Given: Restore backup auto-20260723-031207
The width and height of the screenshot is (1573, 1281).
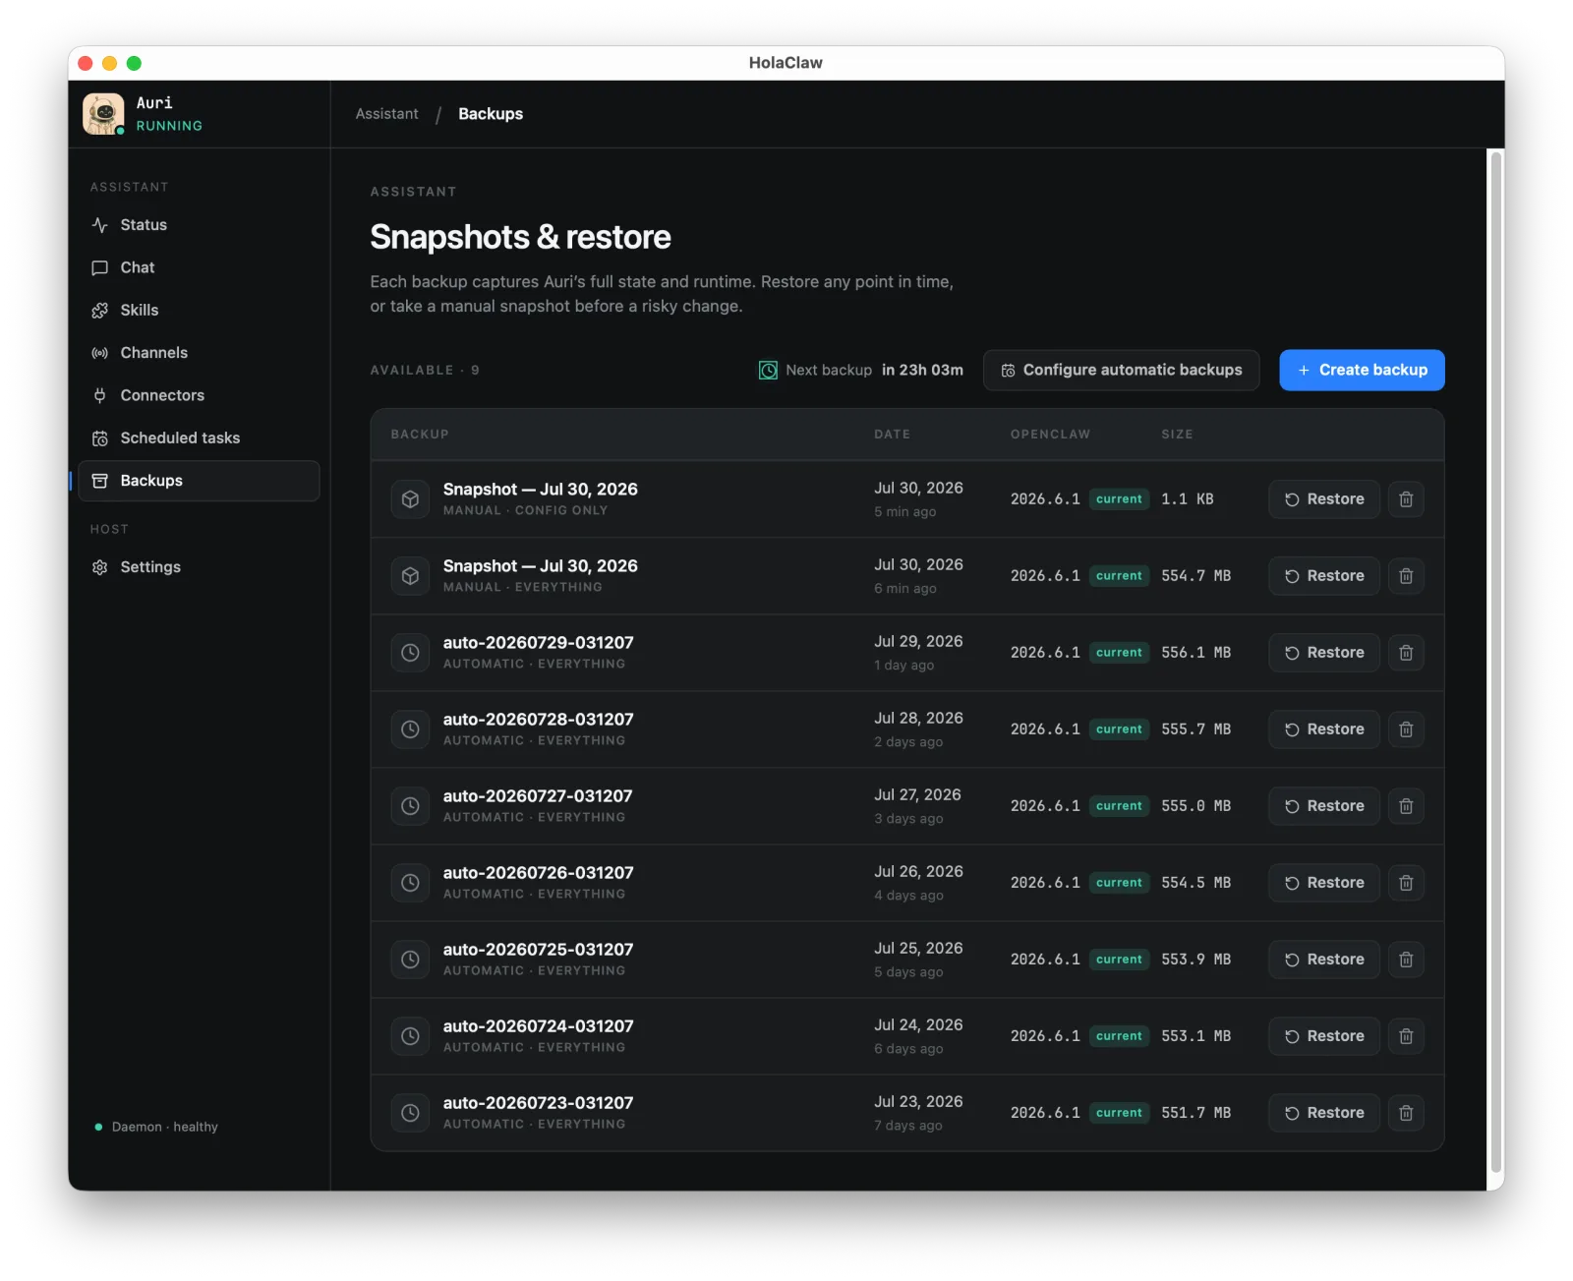Looking at the screenshot, I should pos(1324,1113).
